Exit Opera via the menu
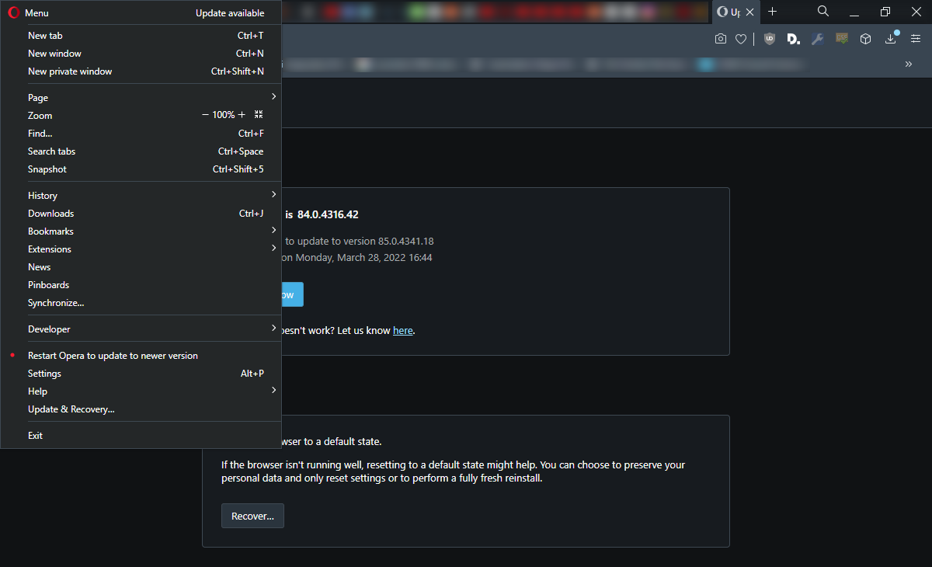The image size is (932, 567). (141, 436)
